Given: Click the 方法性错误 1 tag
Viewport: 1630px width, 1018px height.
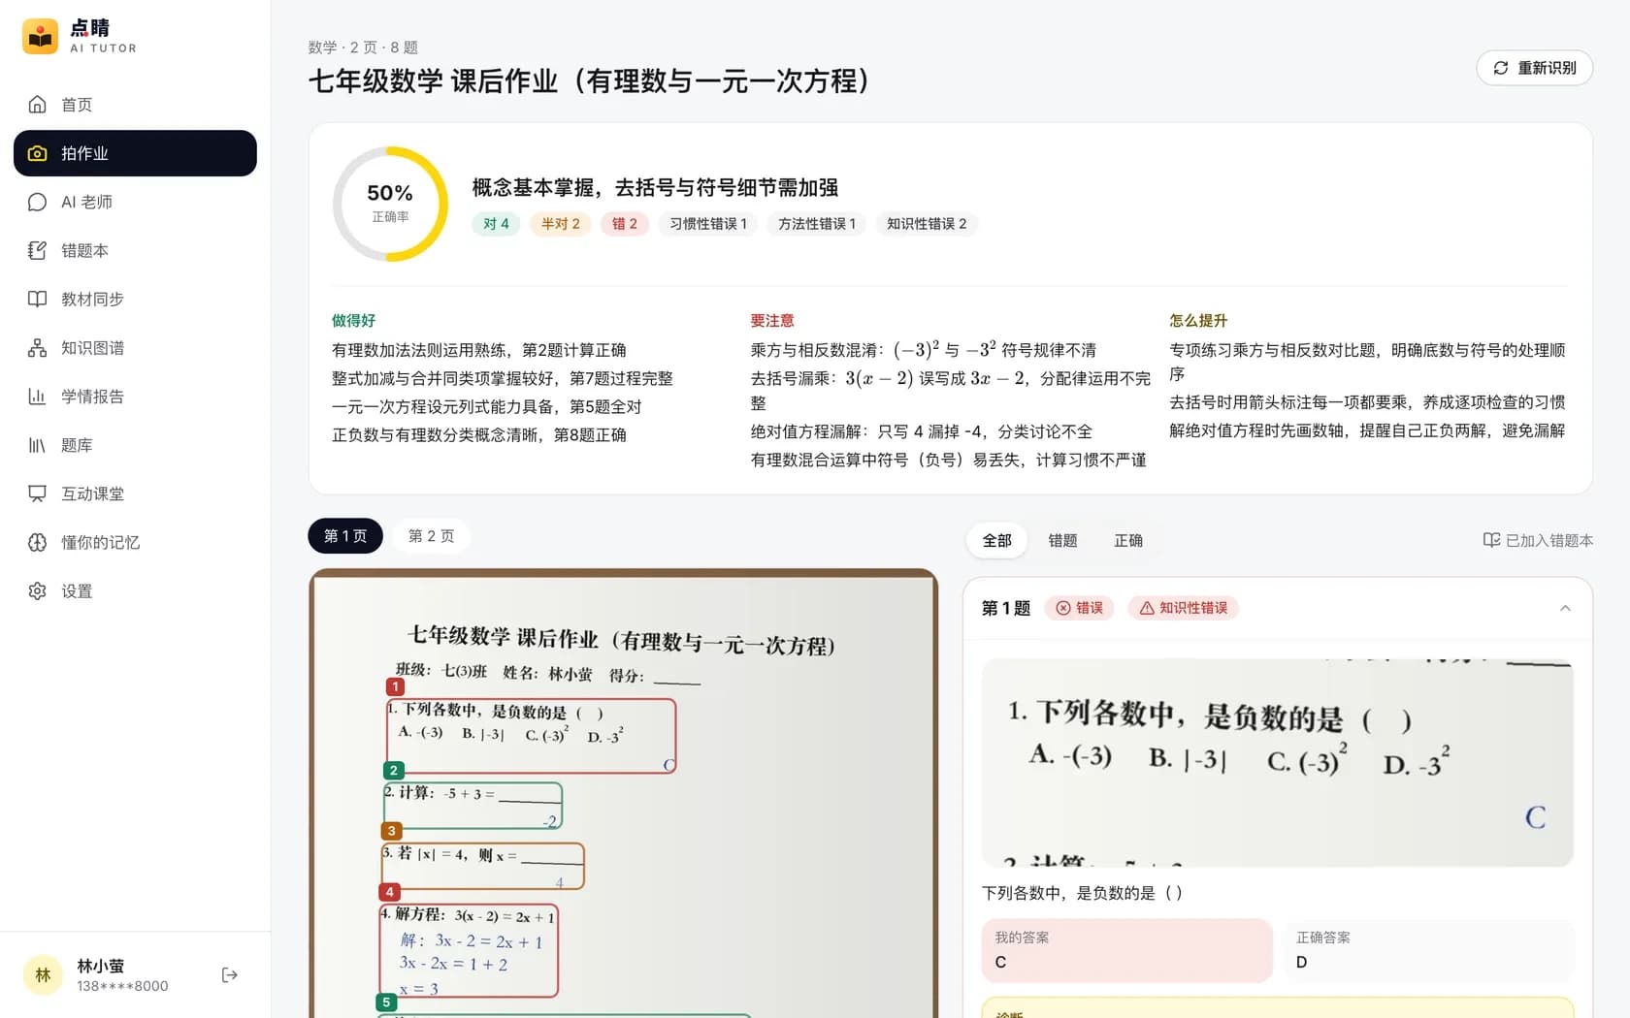Looking at the screenshot, I should 817,224.
